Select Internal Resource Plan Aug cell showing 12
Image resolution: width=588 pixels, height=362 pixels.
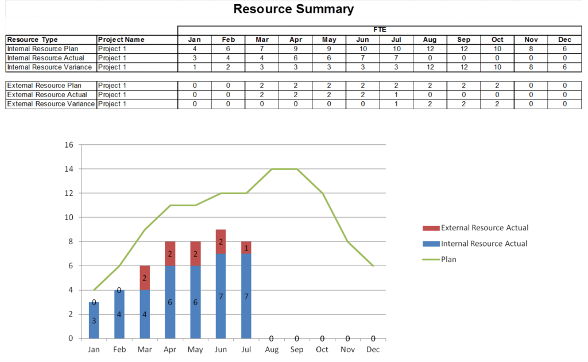(x=430, y=49)
